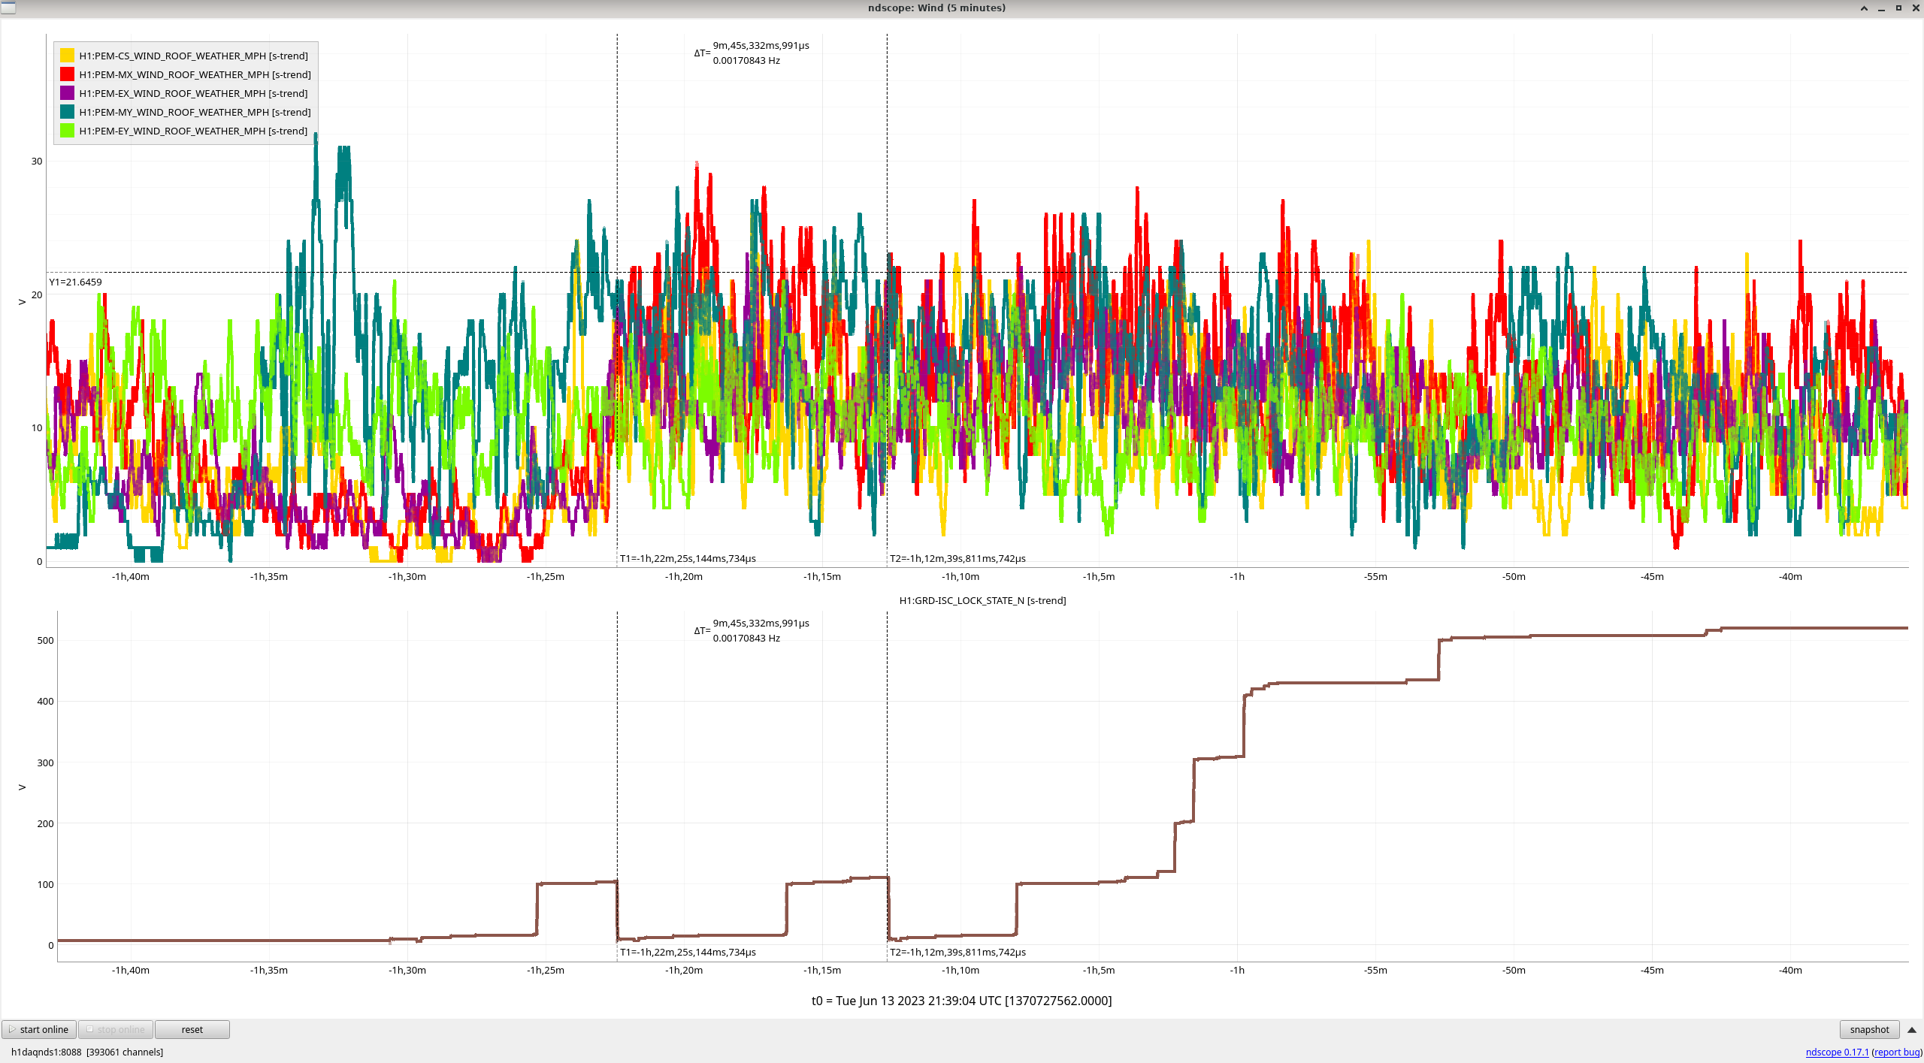Select H1:PEM-EY_WIND_ROOF_WEATHER_MPH legend label
1924x1063 pixels.
[x=193, y=131]
